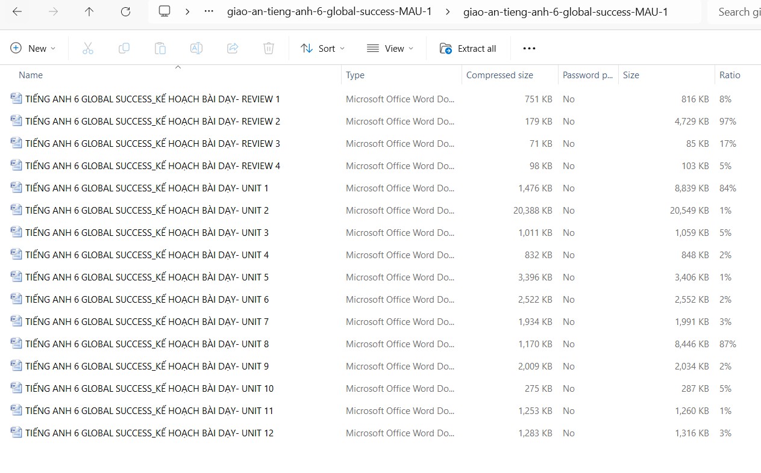Open the New item dropdown
Image resolution: width=761 pixels, height=473 pixels.
click(33, 48)
